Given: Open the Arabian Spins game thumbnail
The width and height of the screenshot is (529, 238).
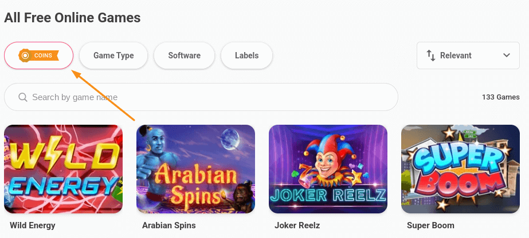Looking at the screenshot, I should [195, 169].
